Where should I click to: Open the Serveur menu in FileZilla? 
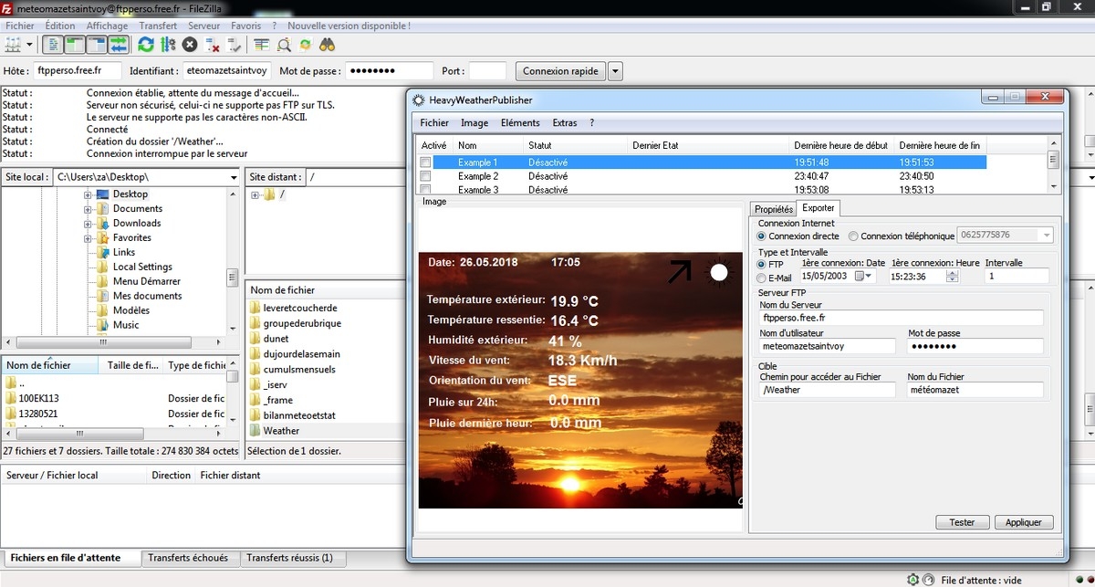[203, 26]
